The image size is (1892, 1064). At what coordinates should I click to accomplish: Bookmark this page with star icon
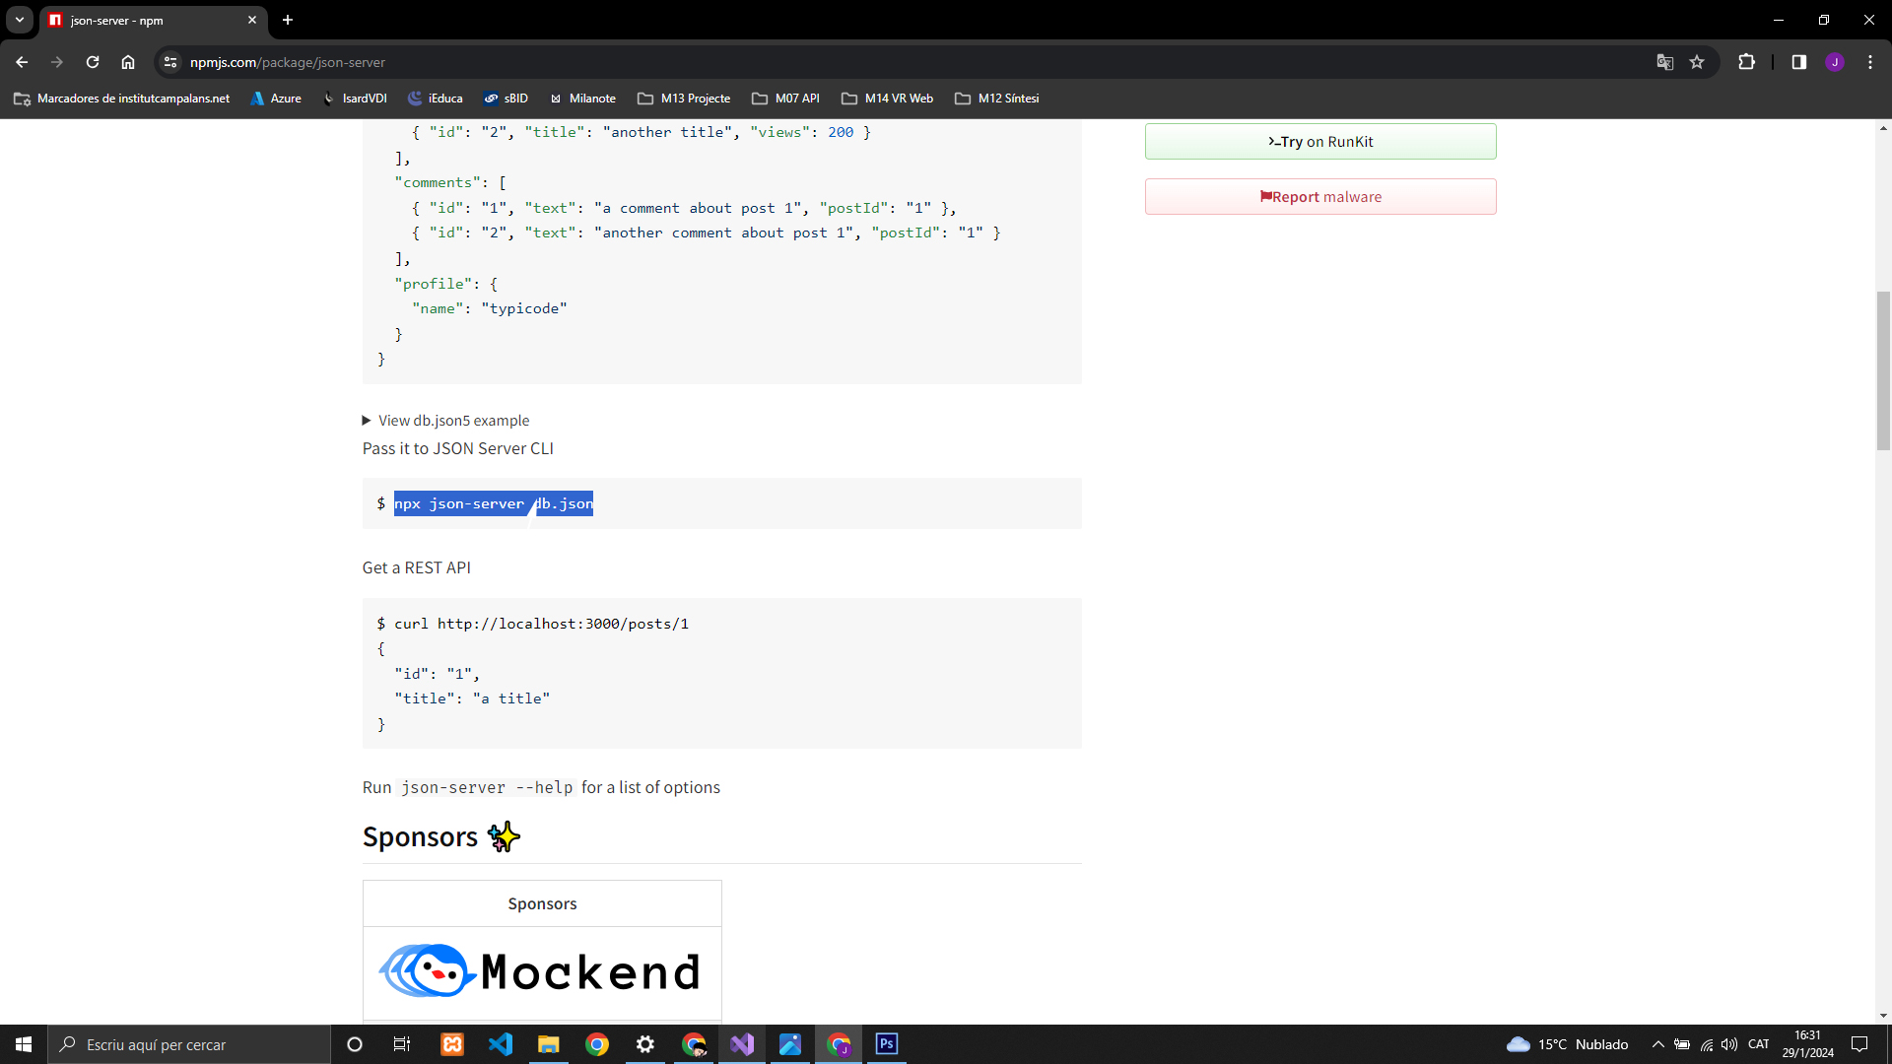tap(1697, 62)
